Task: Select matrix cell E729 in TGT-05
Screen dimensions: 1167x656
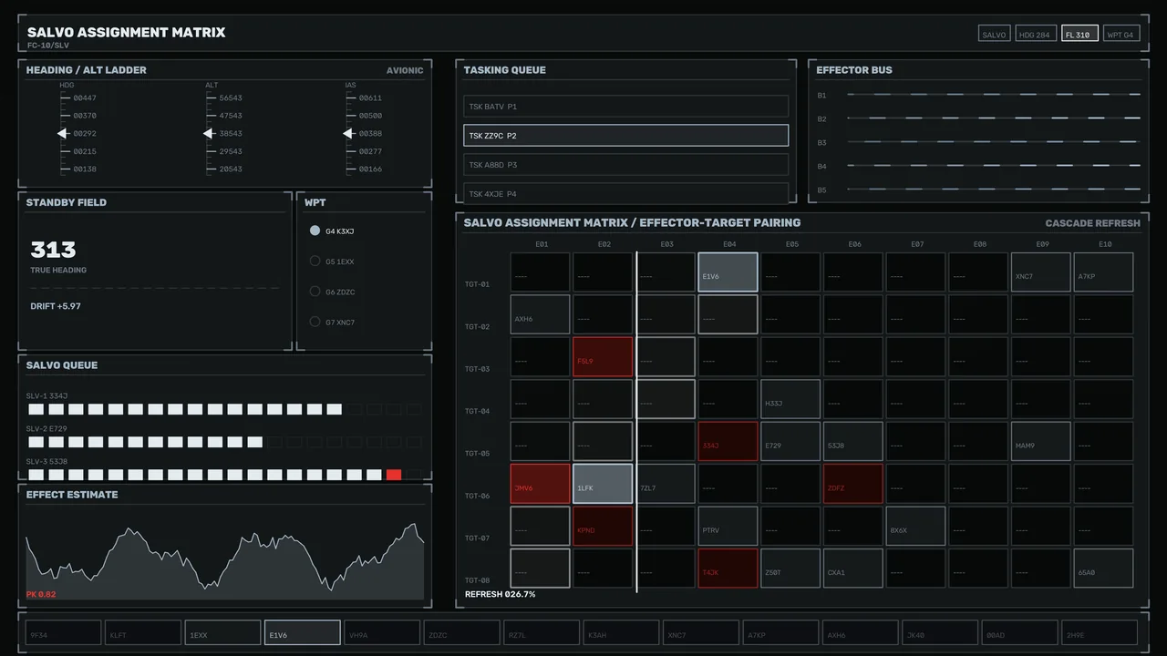Action: pos(790,441)
